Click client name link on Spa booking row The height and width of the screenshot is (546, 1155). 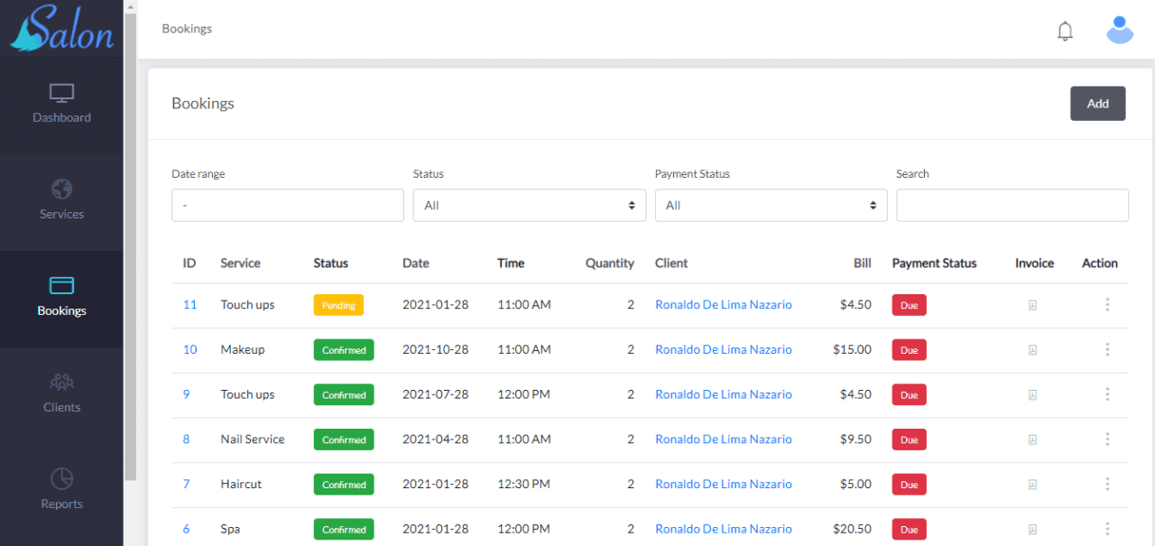[723, 530]
